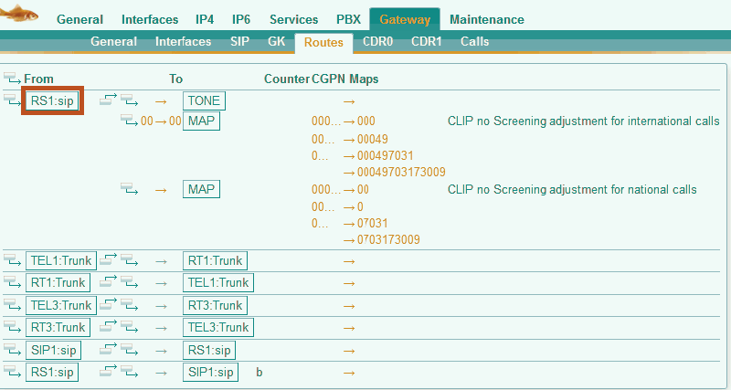731x390 pixels.
Task: Open the SIP sub-tab
Action: coord(239,41)
